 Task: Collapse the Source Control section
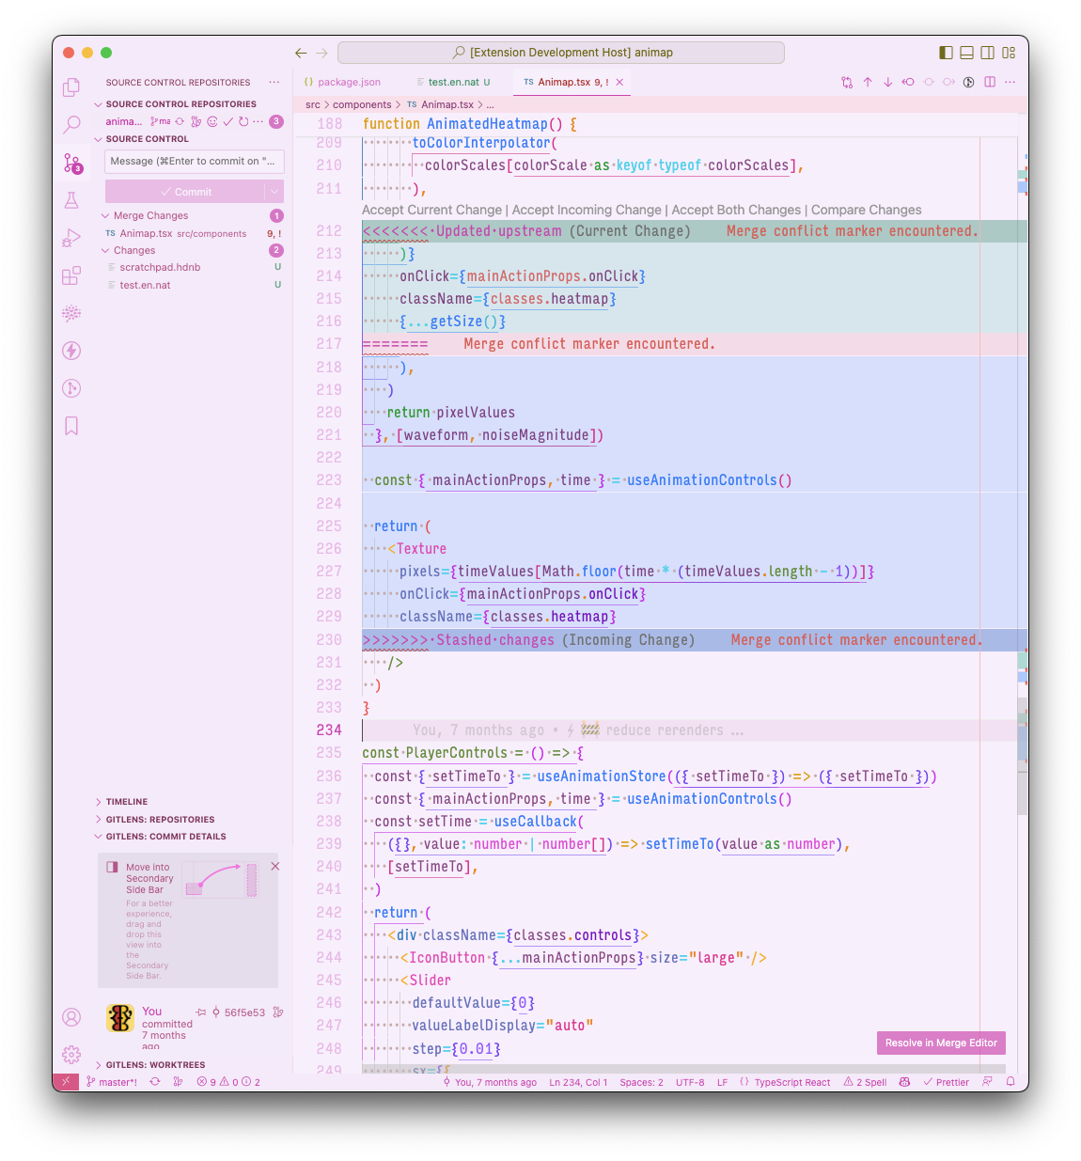[98, 139]
